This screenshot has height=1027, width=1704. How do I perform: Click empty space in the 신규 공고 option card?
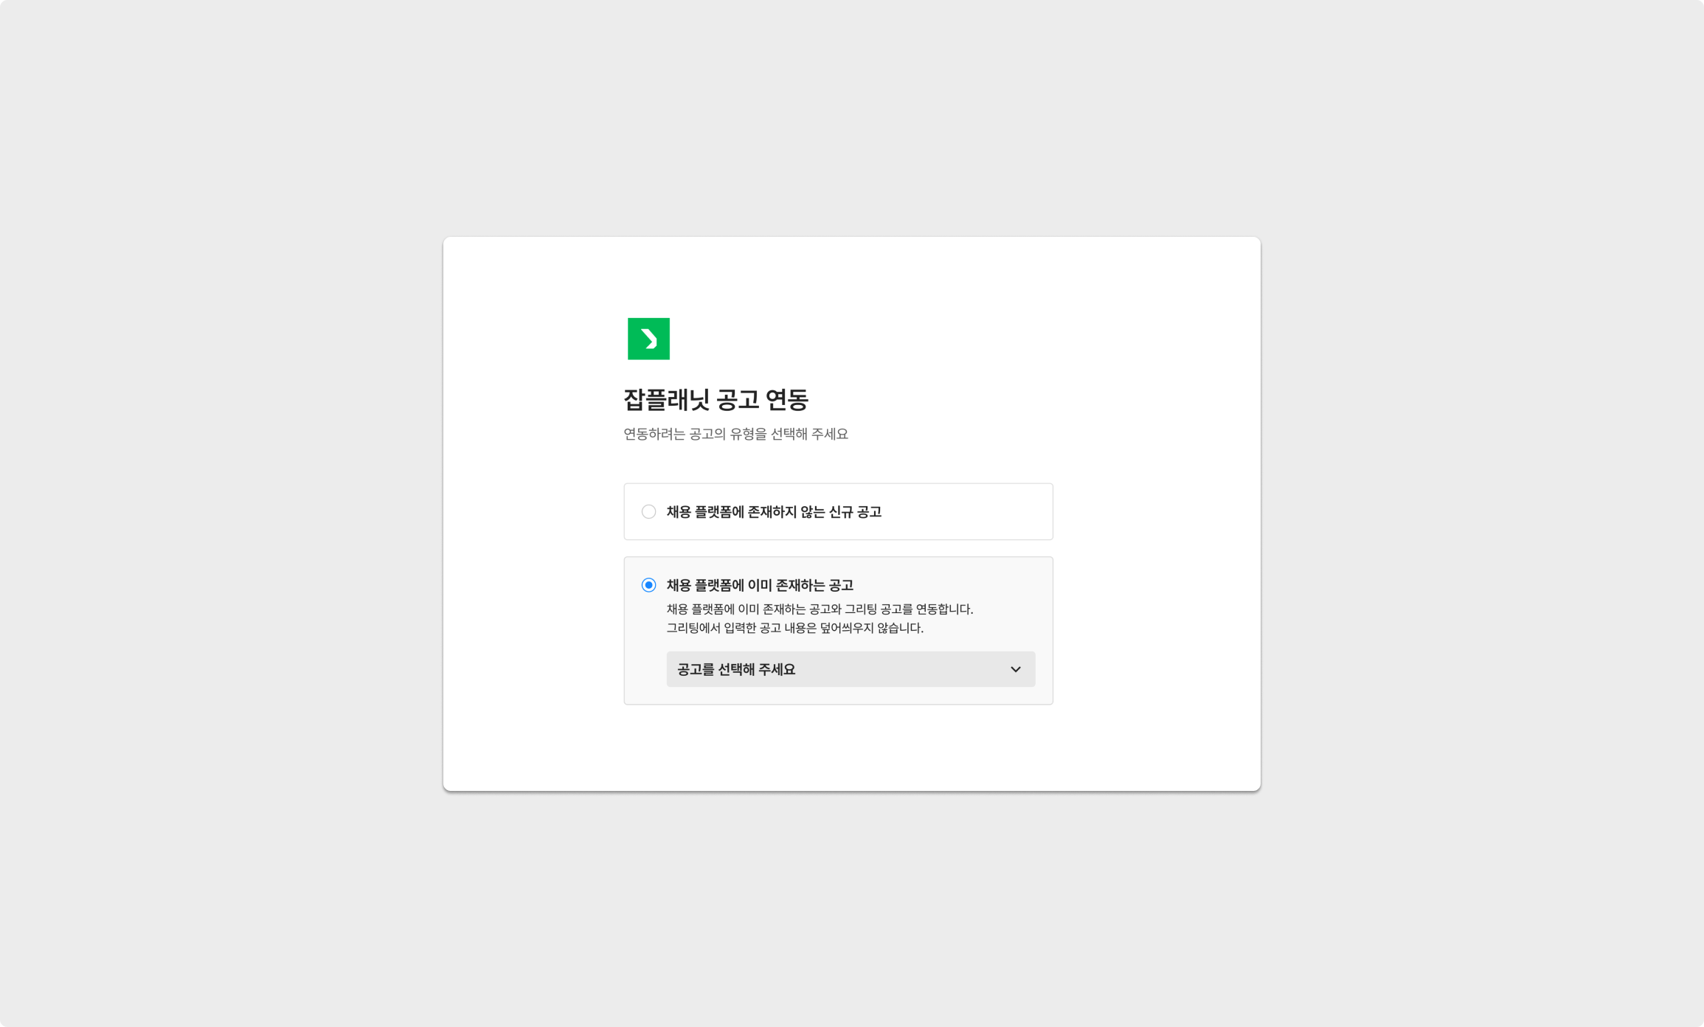966,512
